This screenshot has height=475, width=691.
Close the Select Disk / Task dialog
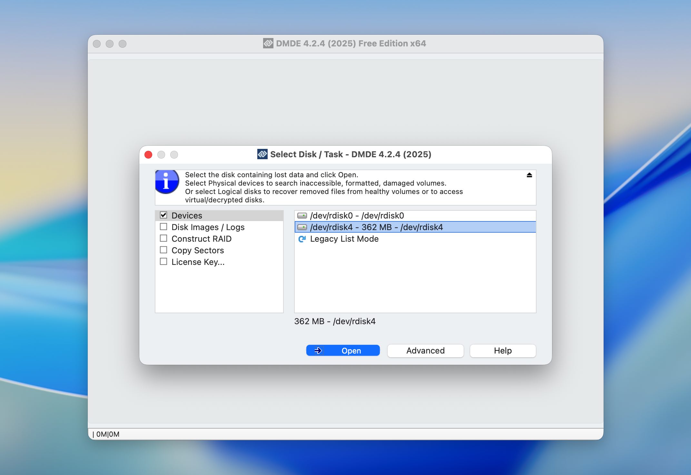click(x=148, y=155)
